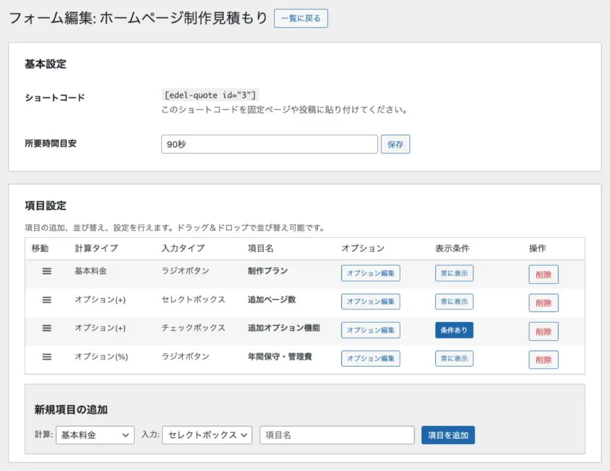Select the edel-quote shortcode text
Screen dimensions: 610x471
[211, 95]
